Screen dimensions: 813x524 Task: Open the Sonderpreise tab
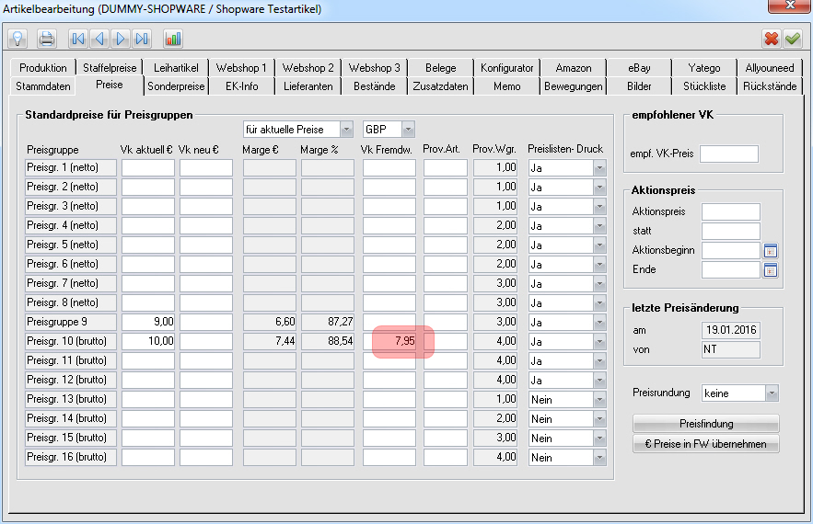[176, 86]
